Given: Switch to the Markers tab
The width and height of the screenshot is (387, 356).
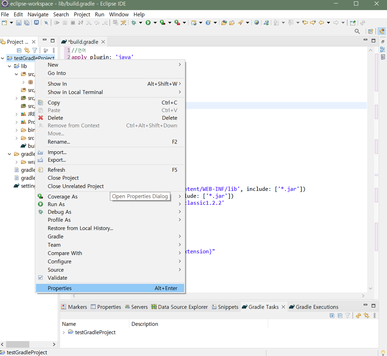Looking at the screenshot, I should 74,307.
